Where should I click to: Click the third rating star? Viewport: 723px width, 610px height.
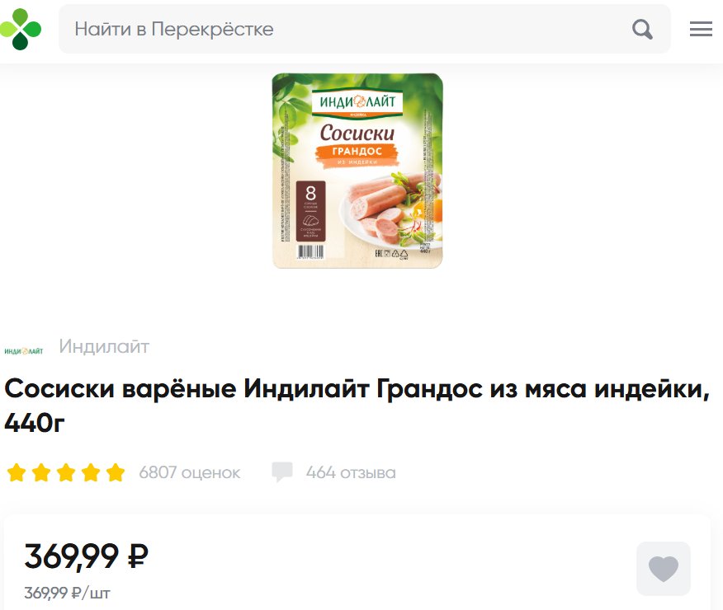point(66,472)
